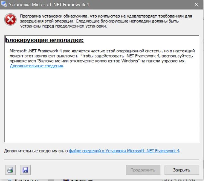Click the disabled 'Продолжить' button

coord(143,170)
